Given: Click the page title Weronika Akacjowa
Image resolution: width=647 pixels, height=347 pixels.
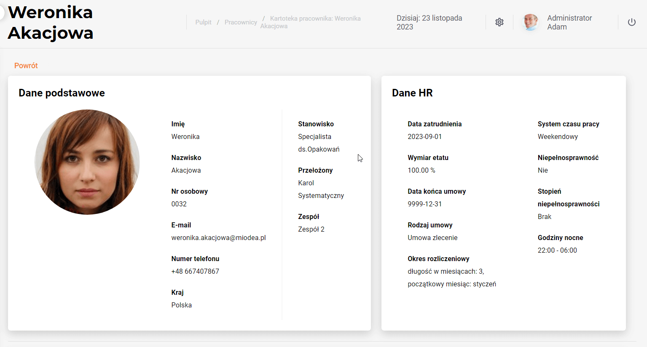Looking at the screenshot, I should 51,22.
